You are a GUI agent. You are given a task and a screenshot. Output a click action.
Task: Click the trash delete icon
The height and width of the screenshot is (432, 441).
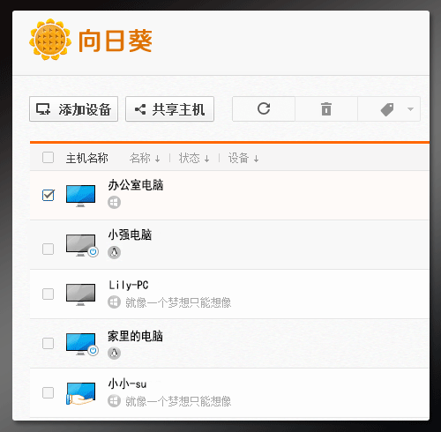[x=326, y=109]
